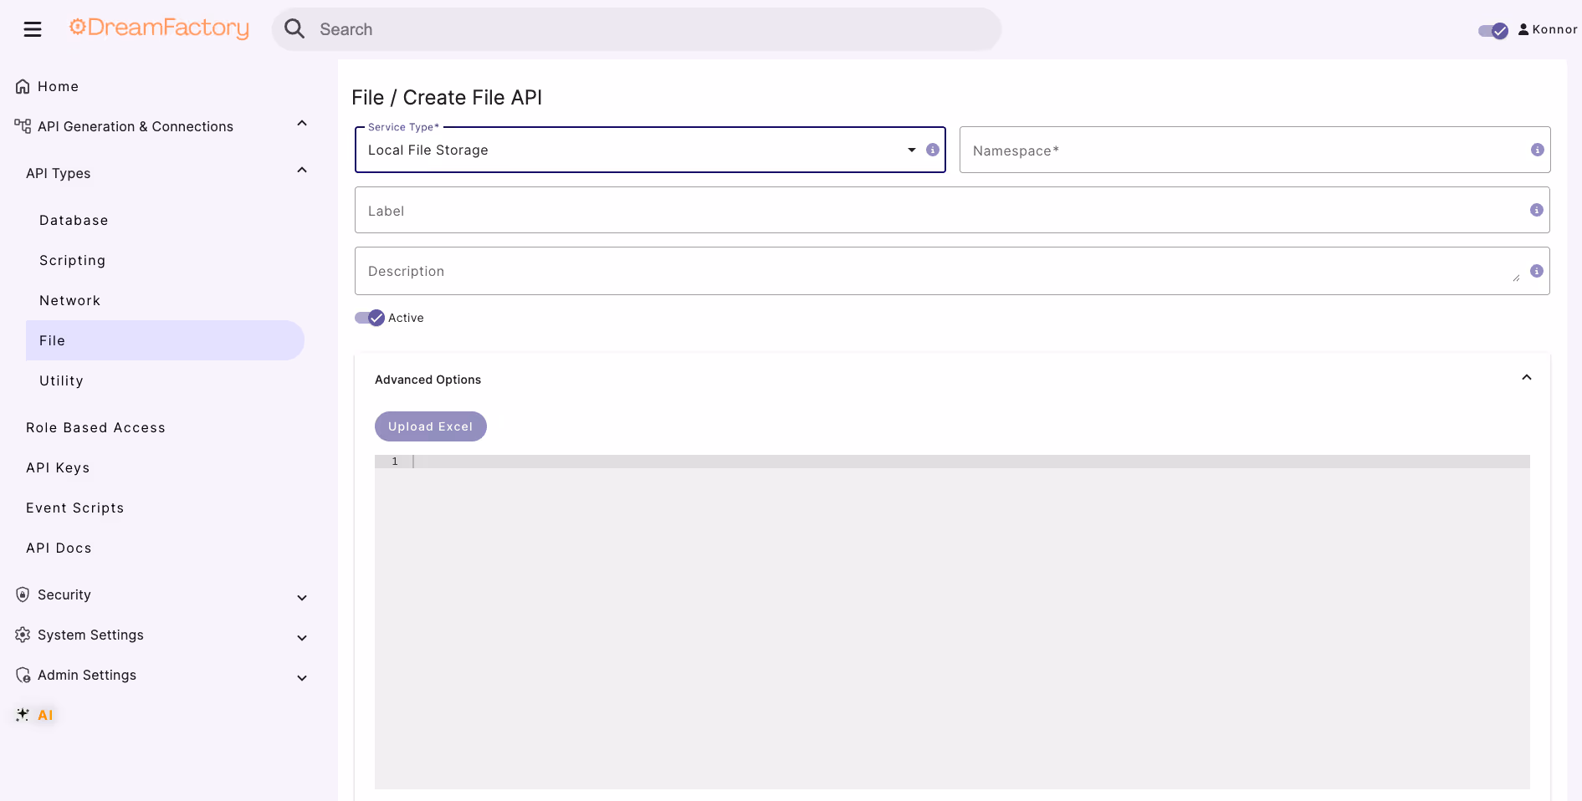Viewport: 1582px width, 801px height.
Task: Toggle the Active switch off
Action: tap(370, 318)
